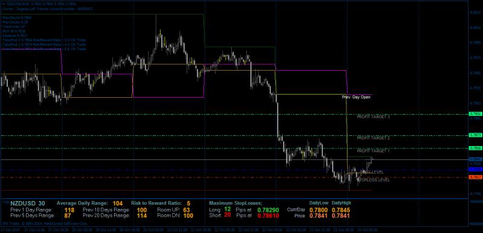This screenshot has width=483, height=233.
Task: Click the Room UP value 63
Action: coord(187,210)
